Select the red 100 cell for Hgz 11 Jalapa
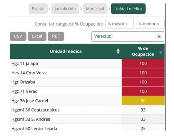Viewport: 174px width, 136px height. pos(143,63)
